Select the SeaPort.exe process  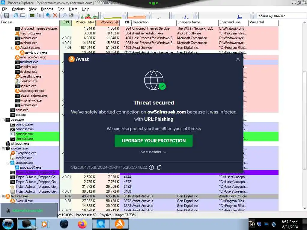pyautogui.click(x=29, y=81)
